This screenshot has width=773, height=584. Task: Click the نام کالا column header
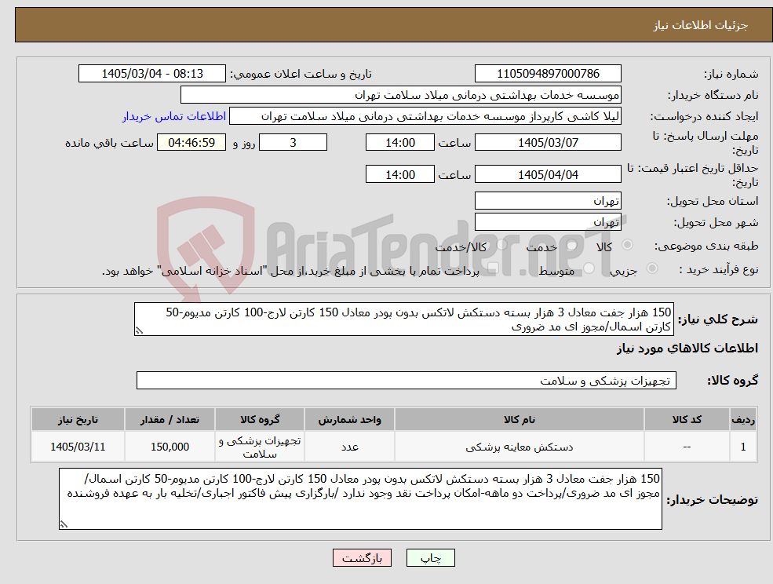coord(519,419)
